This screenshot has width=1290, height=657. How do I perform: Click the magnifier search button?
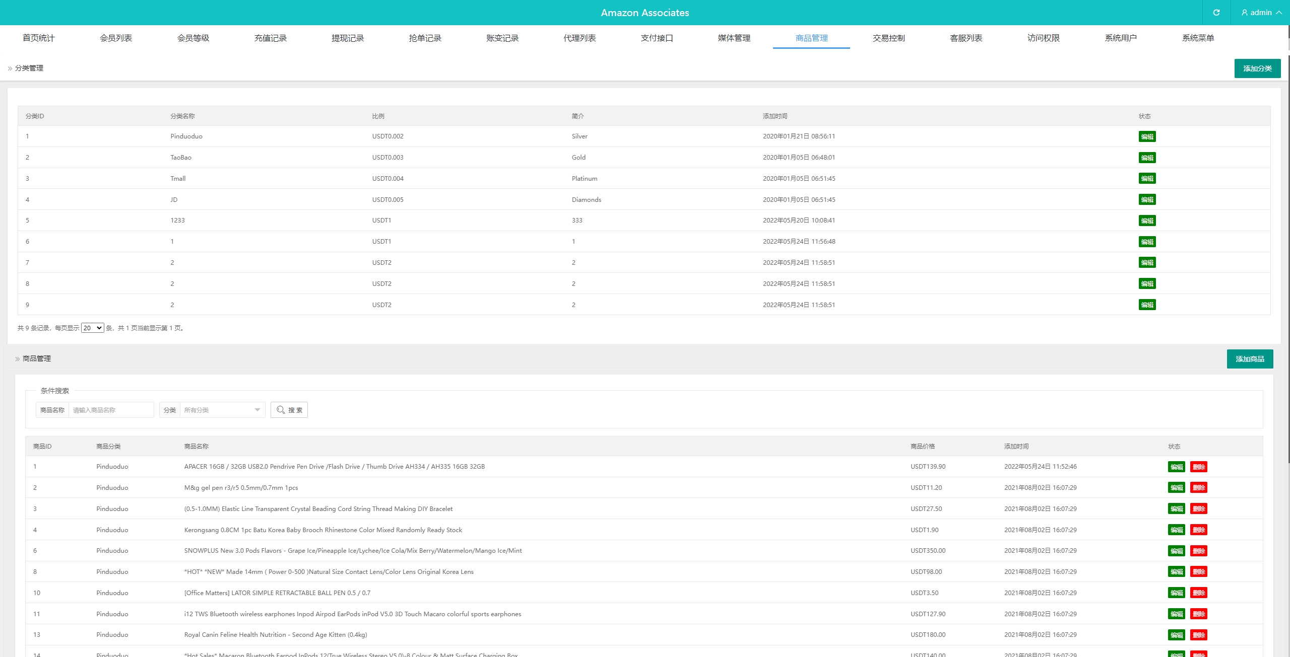tap(289, 410)
